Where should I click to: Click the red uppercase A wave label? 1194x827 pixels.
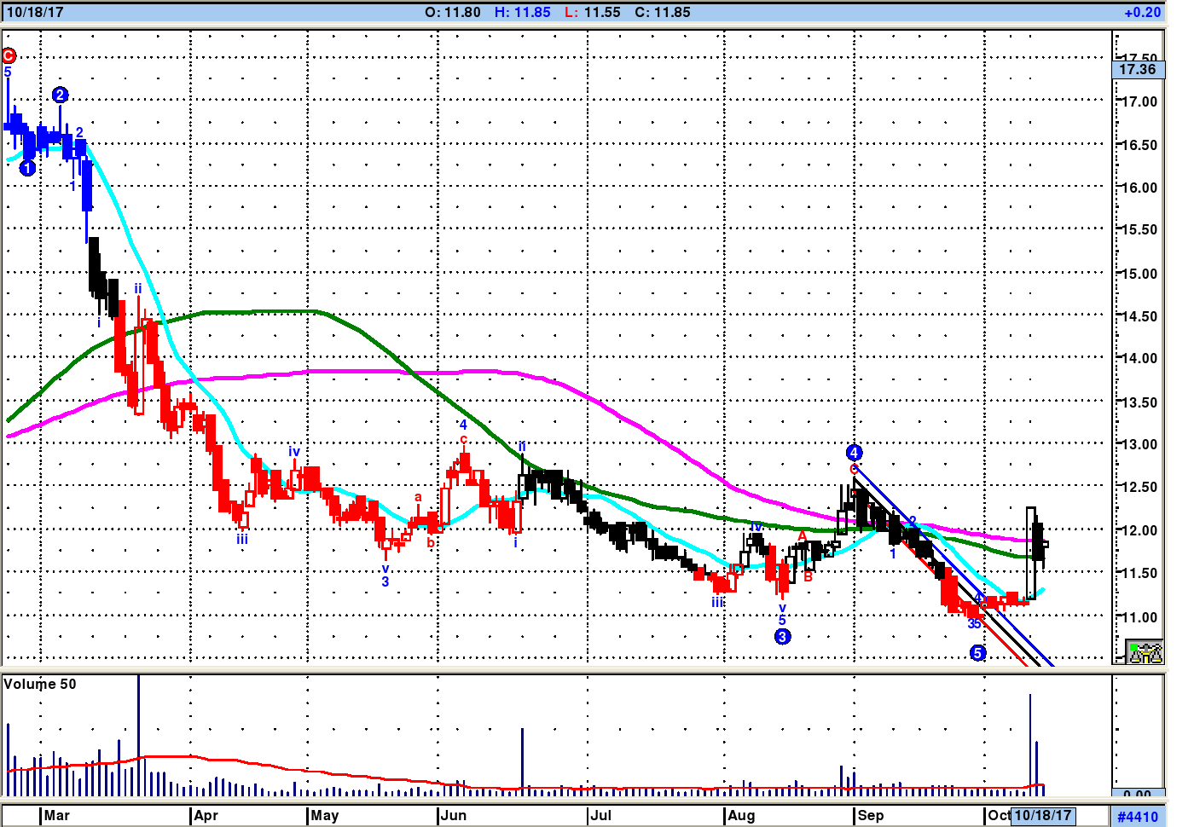(x=802, y=536)
